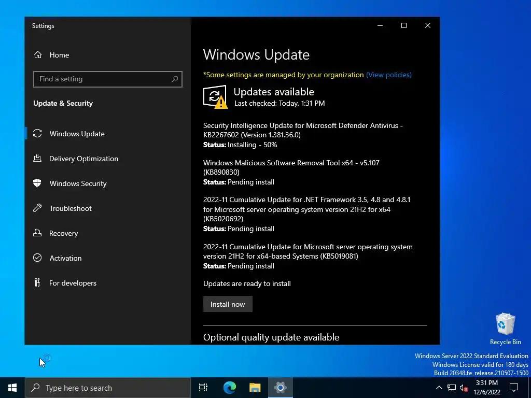
Task: Click the Recovery sidebar icon
Action: (x=37, y=233)
